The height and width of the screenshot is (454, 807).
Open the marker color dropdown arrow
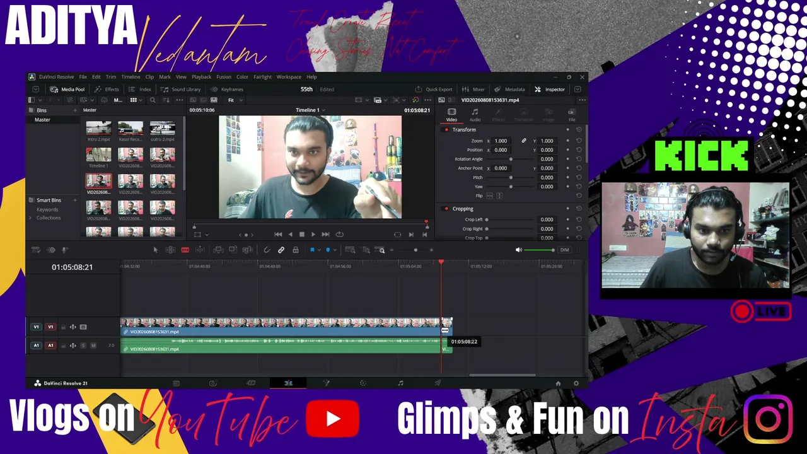(x=334, y=250)
